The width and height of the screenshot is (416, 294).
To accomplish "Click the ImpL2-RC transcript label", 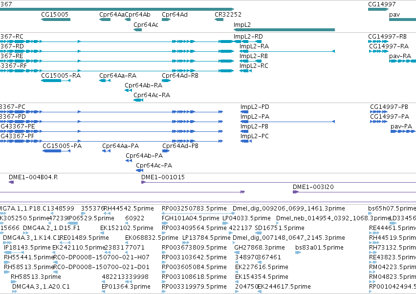I will (x=254, y=66).
